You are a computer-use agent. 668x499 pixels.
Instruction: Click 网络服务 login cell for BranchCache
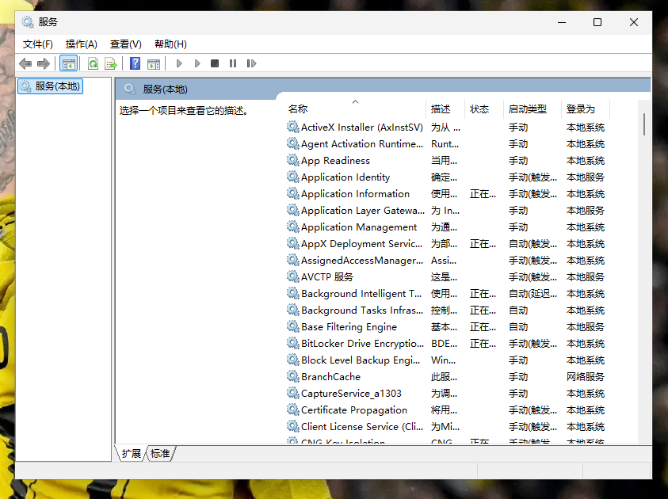click(x=586, y=377)
